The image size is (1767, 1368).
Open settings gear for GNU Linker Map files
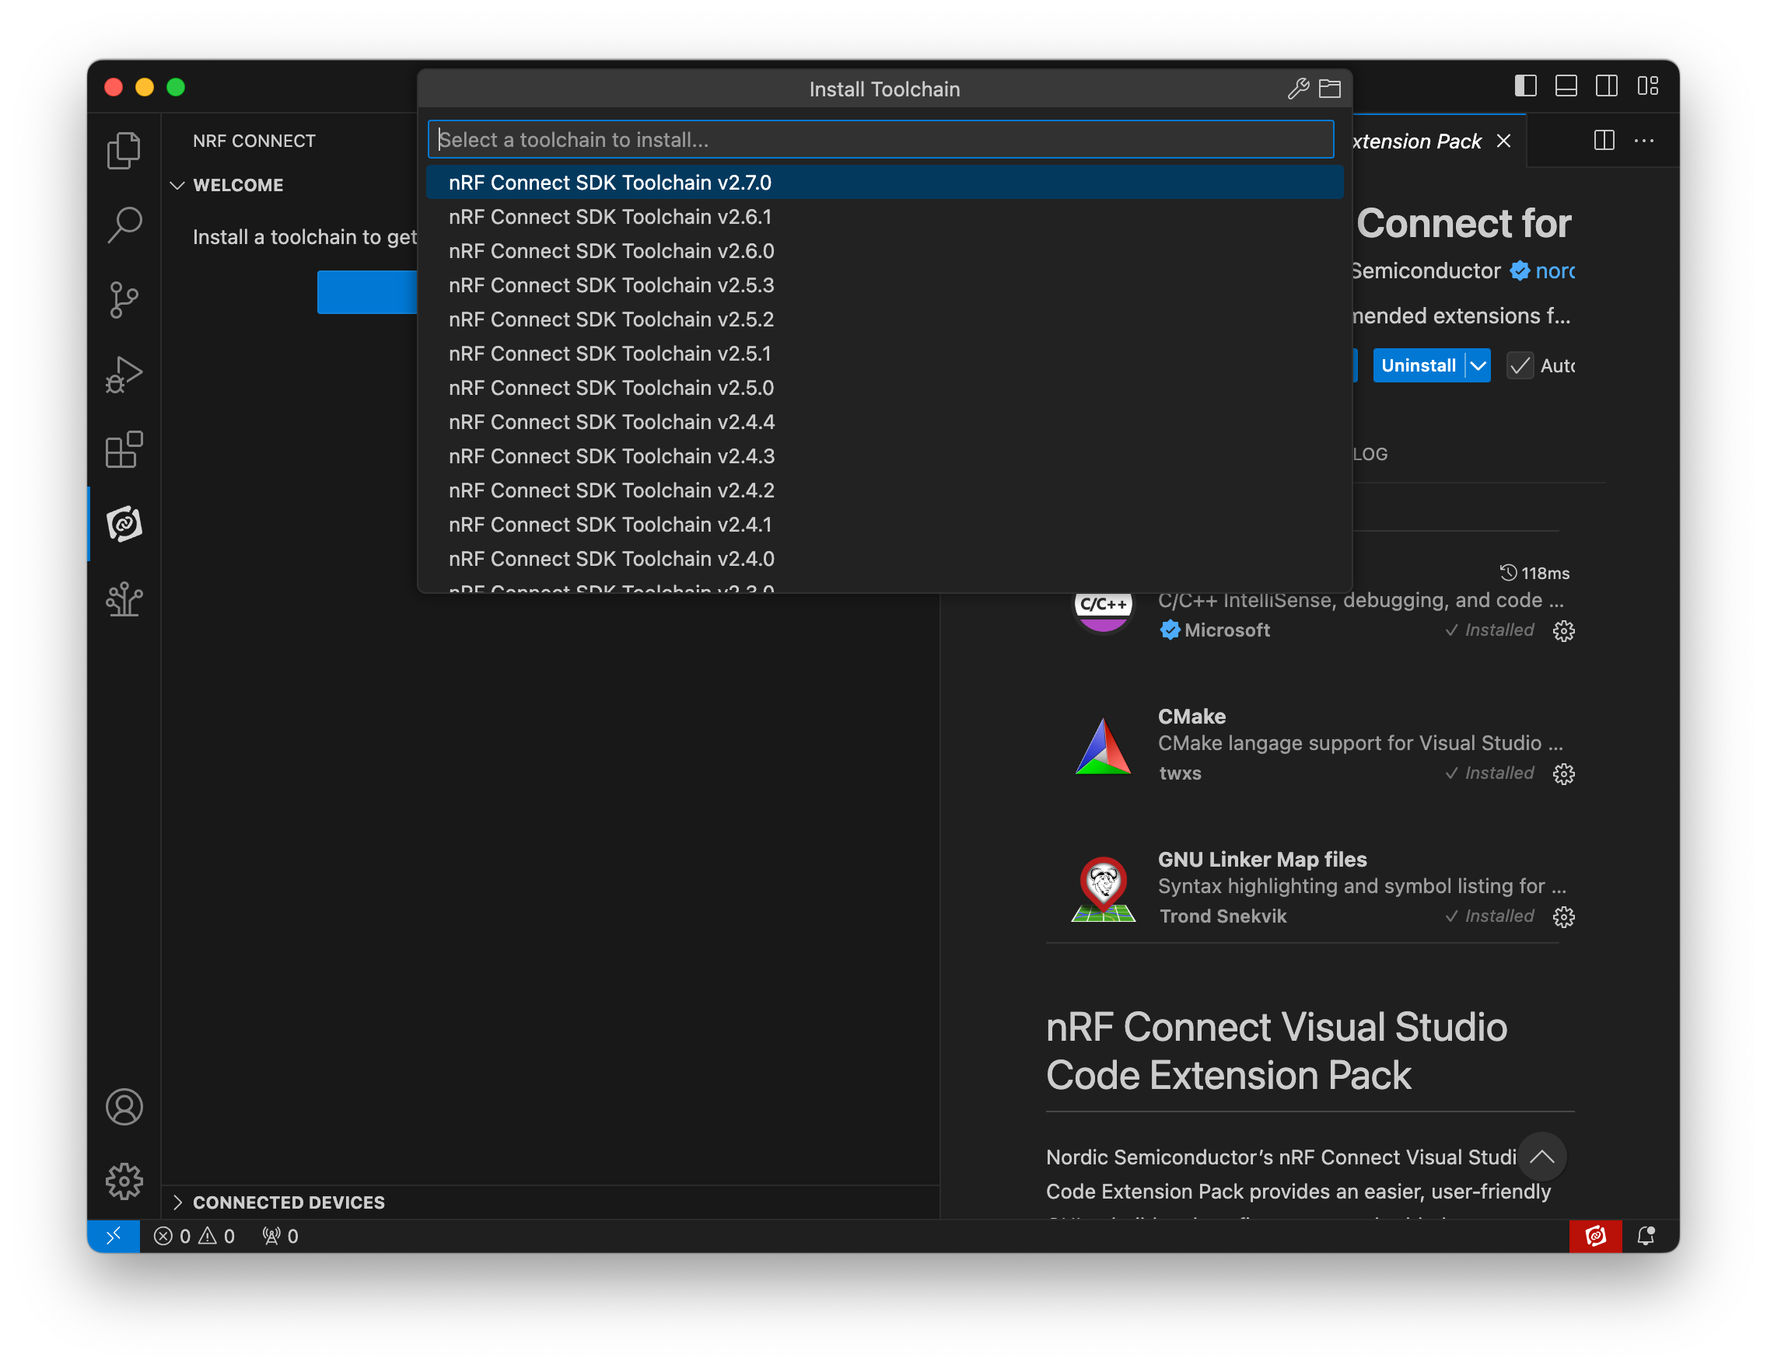coord(1563,917)
